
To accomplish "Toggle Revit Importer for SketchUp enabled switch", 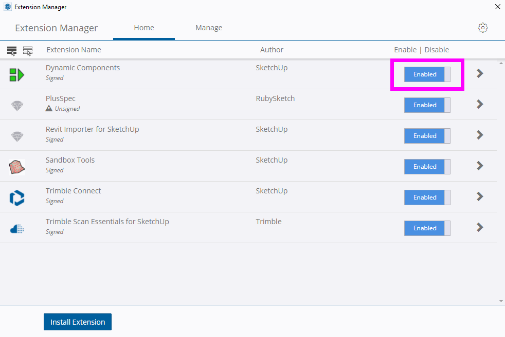I will (x=427, y=136).
